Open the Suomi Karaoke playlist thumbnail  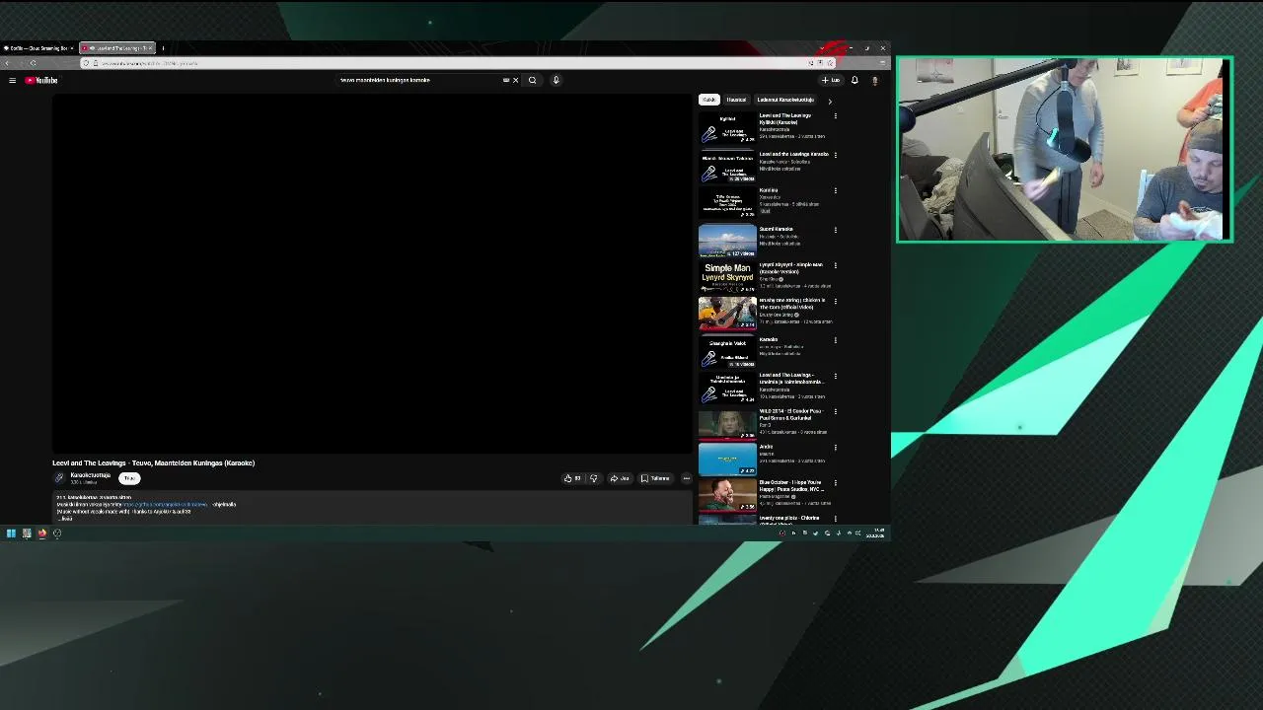click(727, 242)
